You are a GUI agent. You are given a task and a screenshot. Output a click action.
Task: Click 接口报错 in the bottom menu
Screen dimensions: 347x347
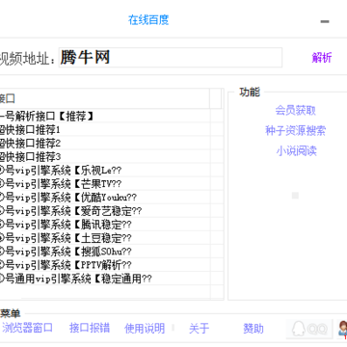click(90, 328)
